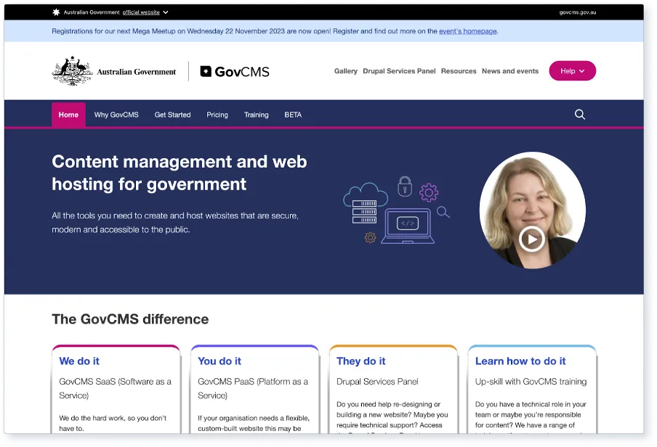Navigate to Training section

[x=256, y=115]
